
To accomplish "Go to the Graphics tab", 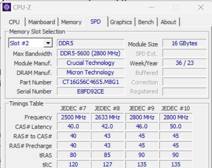I will coord(121,22).
